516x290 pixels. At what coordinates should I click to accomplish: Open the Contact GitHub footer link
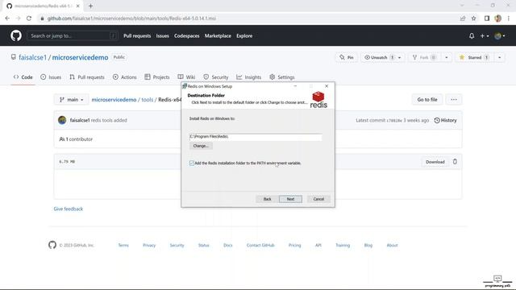[260, 245]
